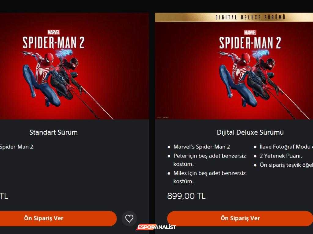
Task: Select the Standart Sürüm heading
Action: click(53, 132)
